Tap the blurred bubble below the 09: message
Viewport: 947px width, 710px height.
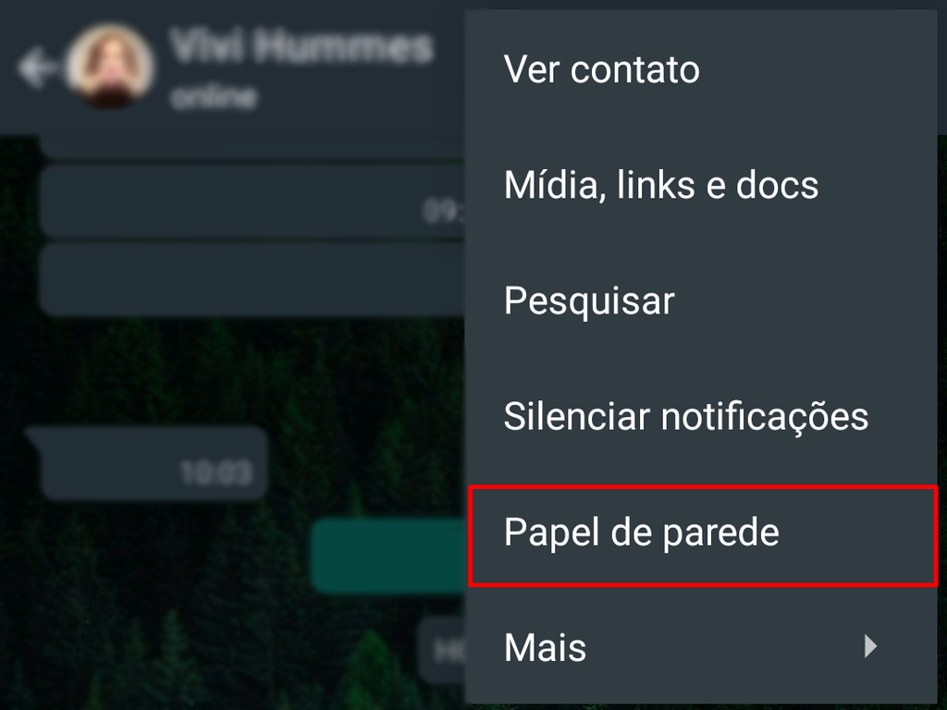[x=252, y=279]
